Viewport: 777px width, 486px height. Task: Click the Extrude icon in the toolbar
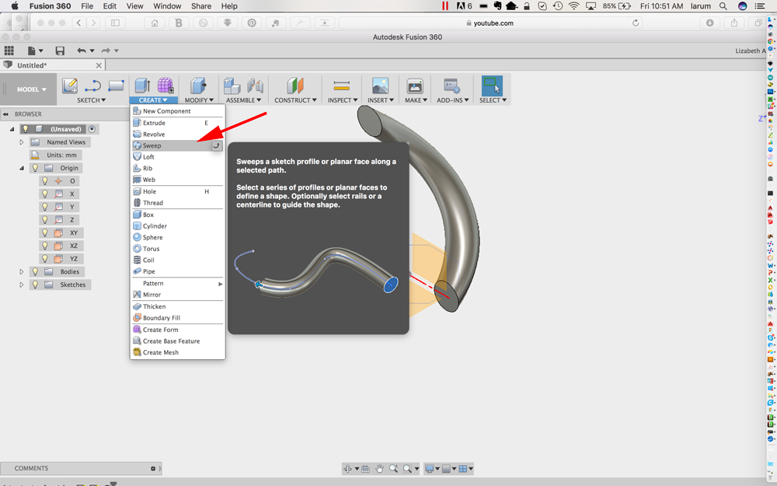coord(143,86)
